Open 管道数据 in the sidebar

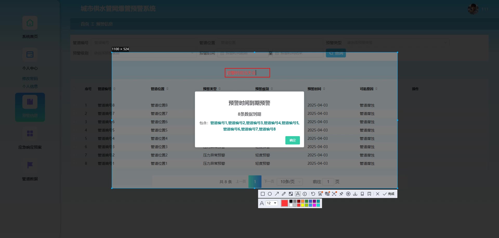pos(30,170)
